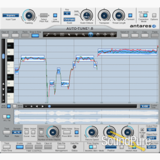Open the Chromatic Scale dropdown
The image size is (160, 160).
[69, 19]
